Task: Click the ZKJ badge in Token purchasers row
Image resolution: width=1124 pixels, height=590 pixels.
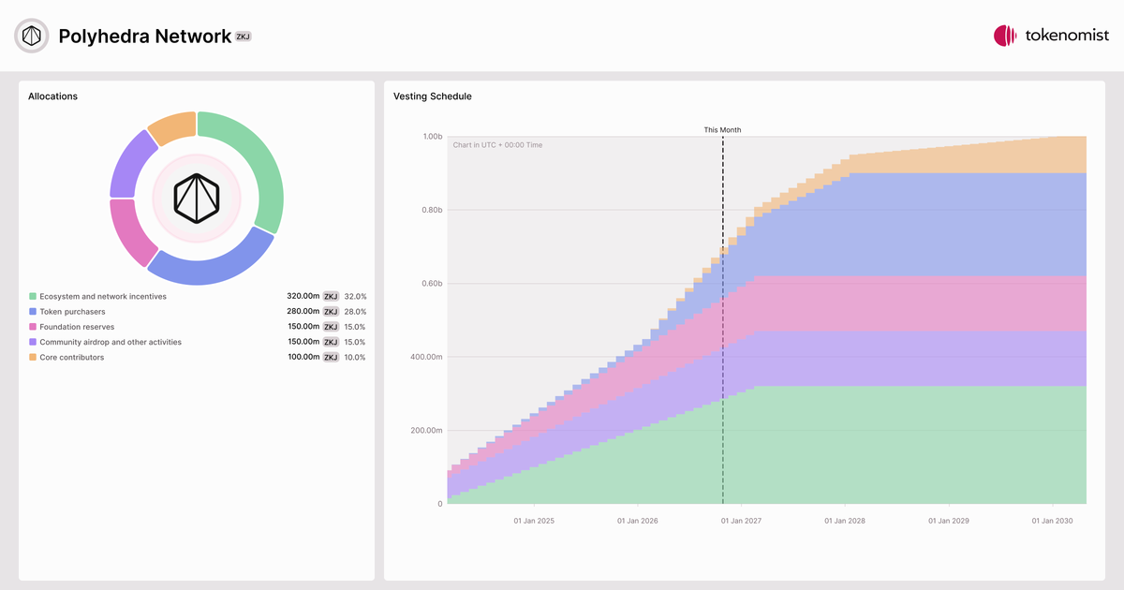Action: [331, 311]
